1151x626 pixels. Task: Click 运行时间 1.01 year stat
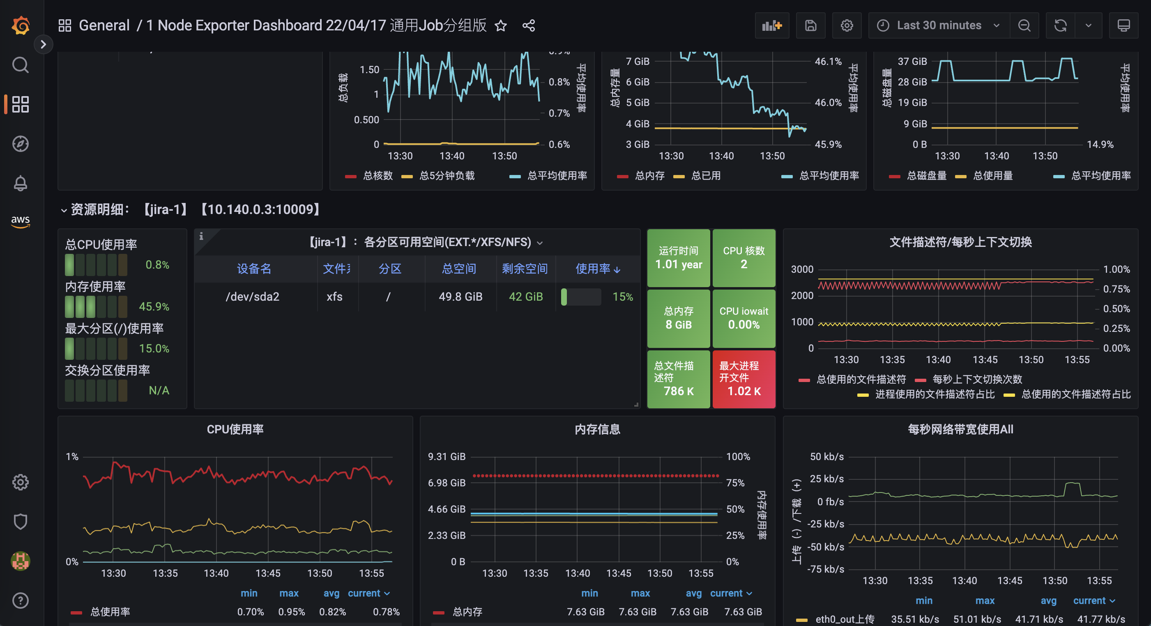pyautogui.click(x=678, y=258)
